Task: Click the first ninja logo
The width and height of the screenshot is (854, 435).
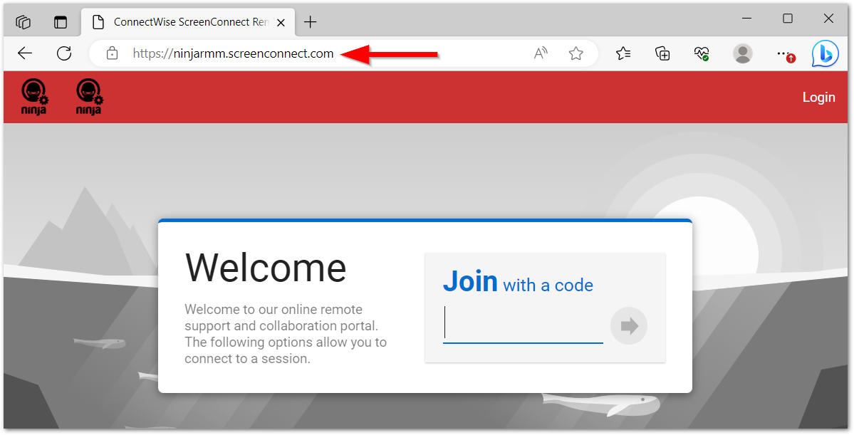Action: [x=35, y=97]
